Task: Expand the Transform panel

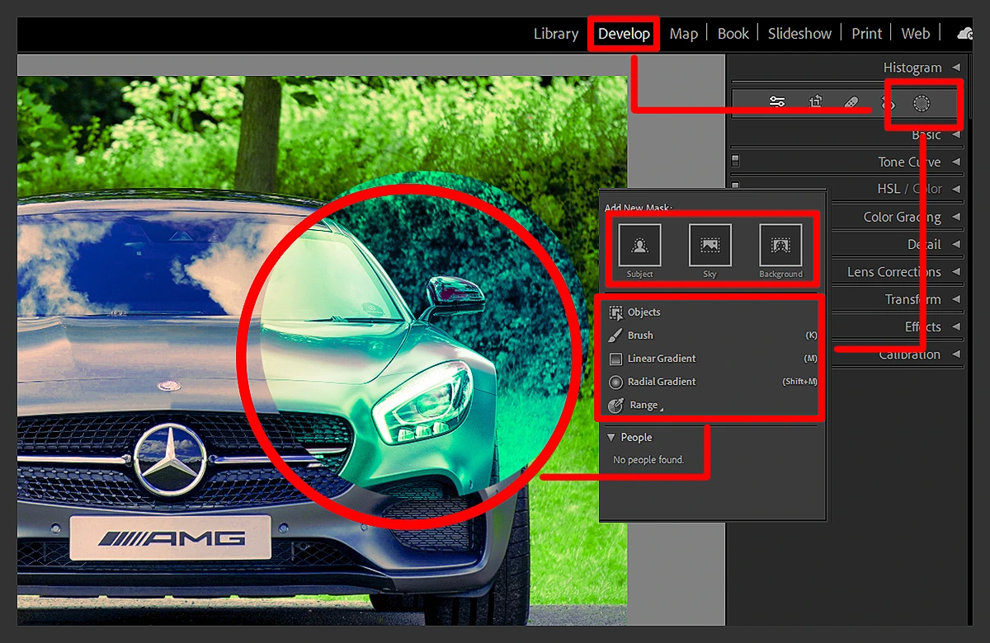Action: tap(956, 299)
